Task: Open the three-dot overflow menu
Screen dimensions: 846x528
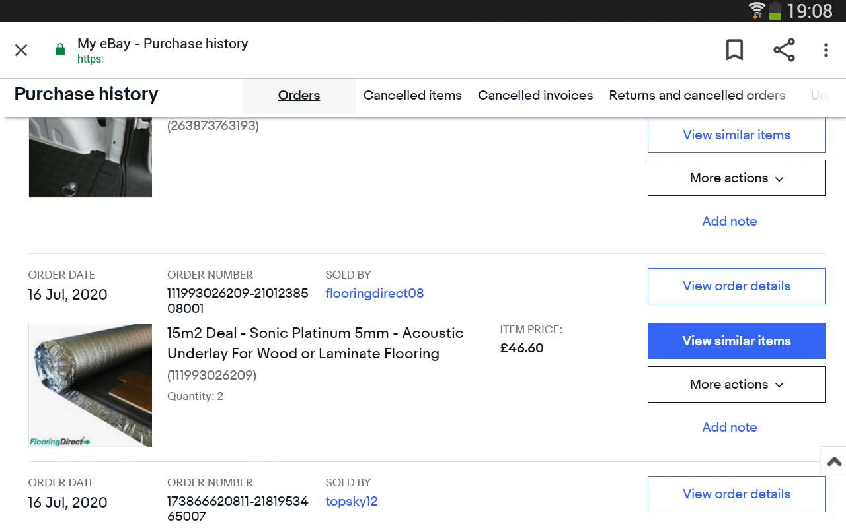Action: tap(826, 50)
